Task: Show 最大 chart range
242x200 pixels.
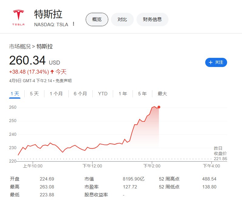Action: click(162, 94)
